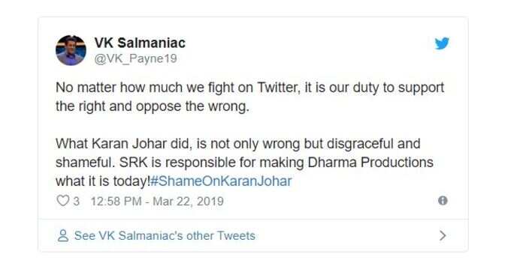The image size is (511, 278).
Task: Click the VK Salmaniac display name
Action: 140,43
